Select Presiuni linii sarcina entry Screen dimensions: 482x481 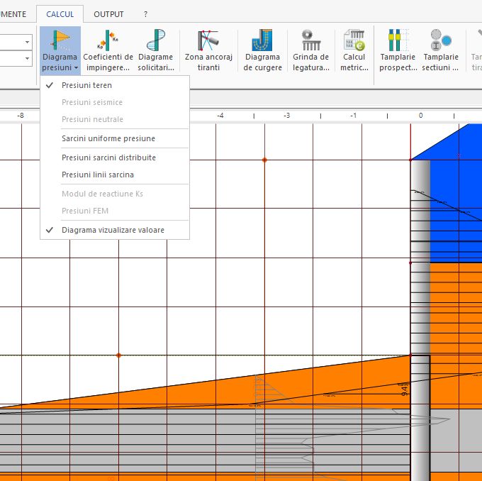pos(98,175)
